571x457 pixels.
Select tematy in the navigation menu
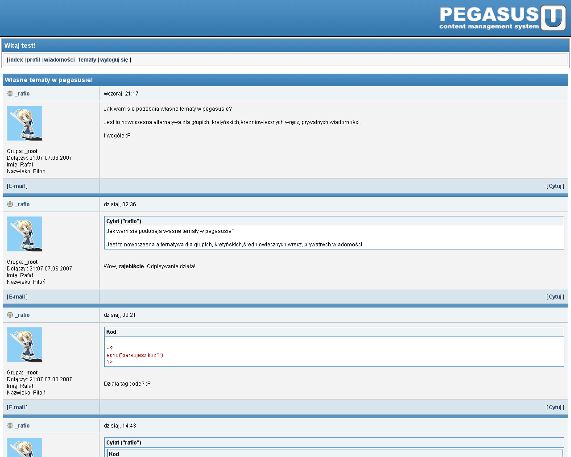(87, 60)
